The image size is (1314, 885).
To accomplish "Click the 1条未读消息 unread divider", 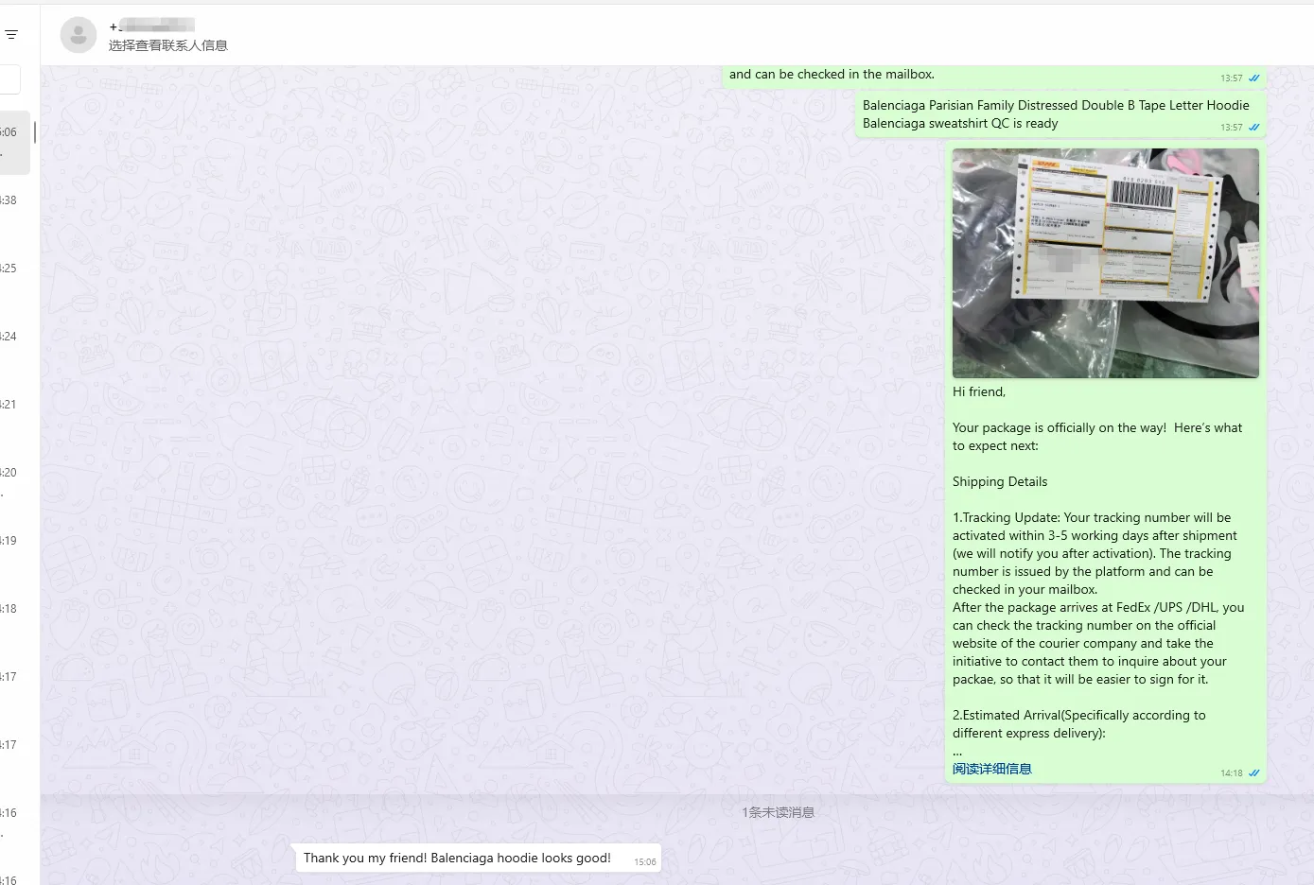I will coord(778,812).
